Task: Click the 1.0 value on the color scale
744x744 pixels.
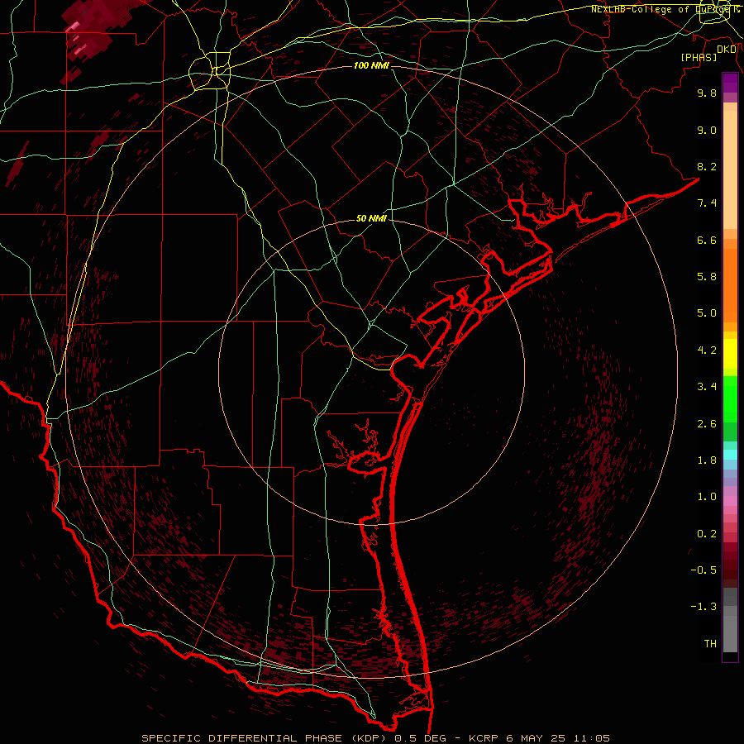Action: click(x=707, y=497)
